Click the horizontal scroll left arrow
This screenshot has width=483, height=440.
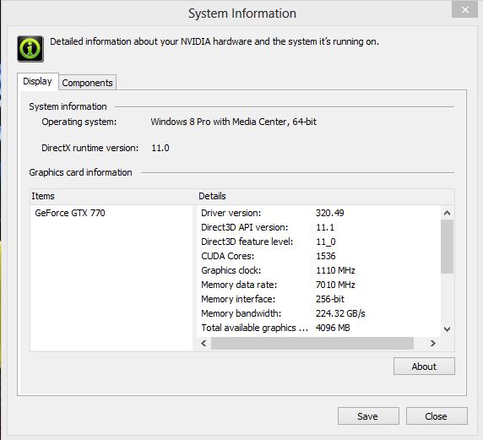204,343
